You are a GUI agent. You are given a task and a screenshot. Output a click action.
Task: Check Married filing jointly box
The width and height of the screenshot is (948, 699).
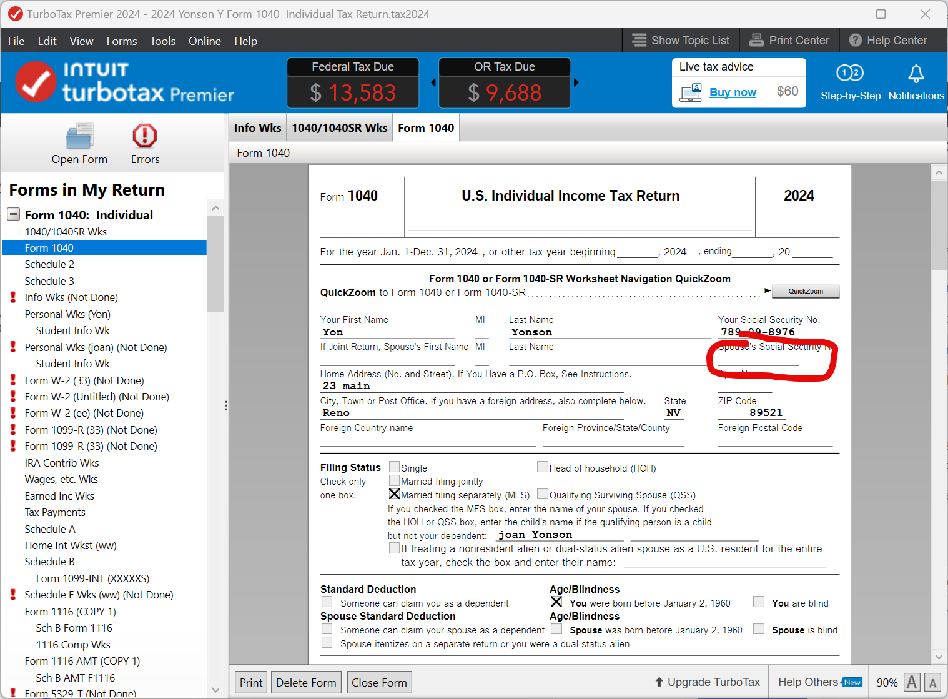pos(394,480)
